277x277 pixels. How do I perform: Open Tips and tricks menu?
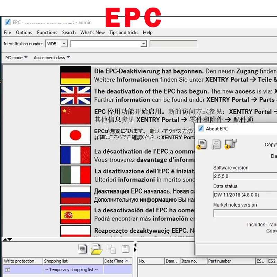point(124,33)
